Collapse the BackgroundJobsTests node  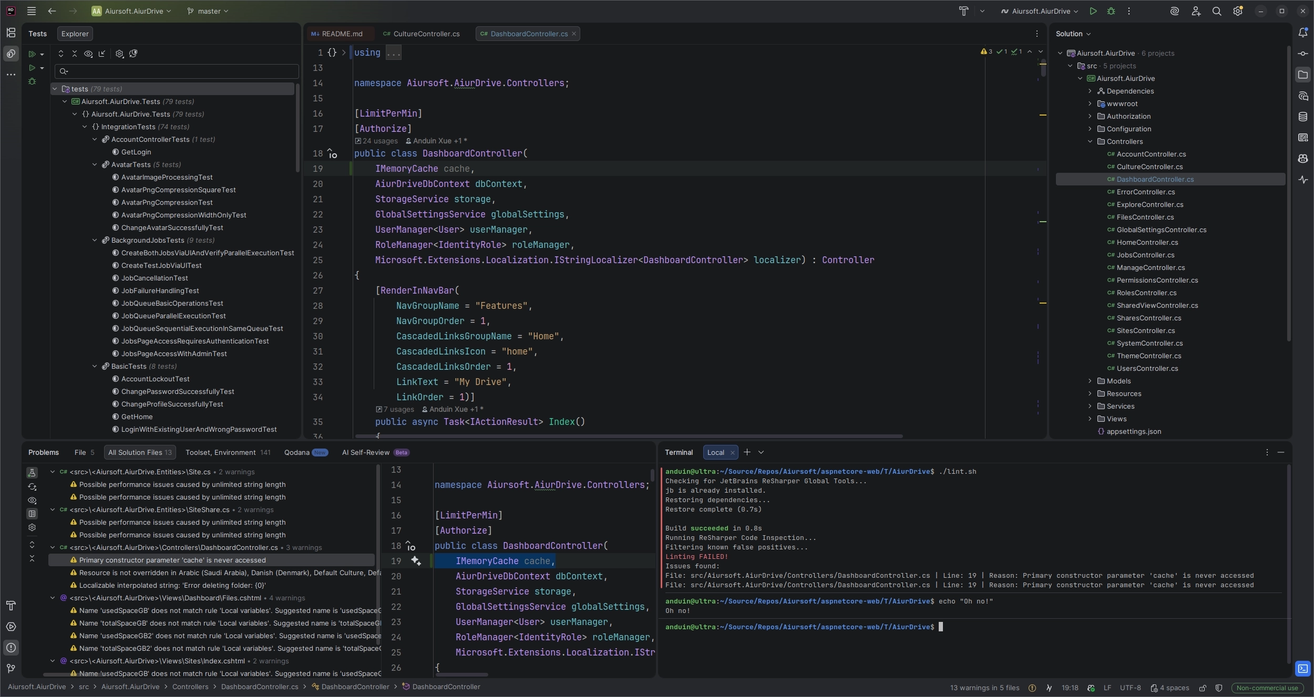(95, 241)
